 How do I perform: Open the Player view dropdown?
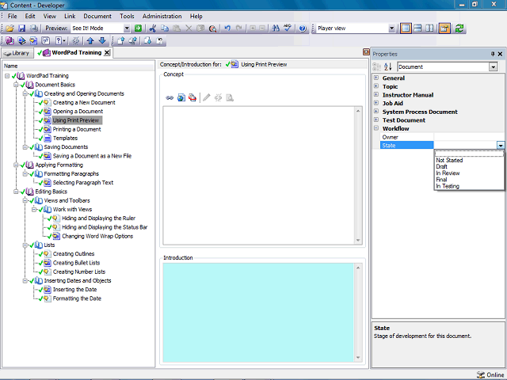tap(391, 28)
